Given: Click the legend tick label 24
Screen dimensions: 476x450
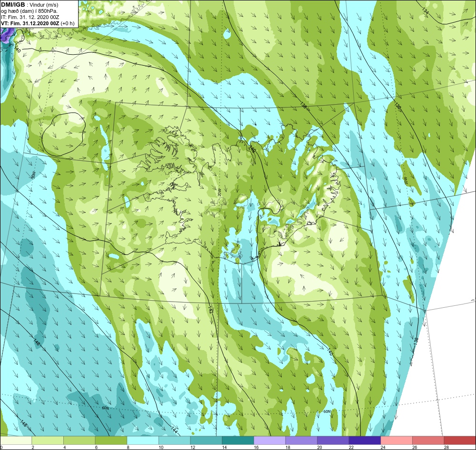Looking at the screenshot, I should [383, 447].
